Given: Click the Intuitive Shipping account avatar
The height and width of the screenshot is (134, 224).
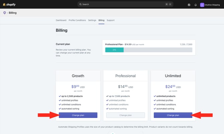Looking at the screenshot, I should [x=202, y=5].
